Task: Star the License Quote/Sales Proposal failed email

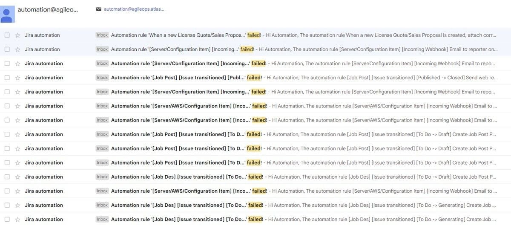Action: pos(17,35)
